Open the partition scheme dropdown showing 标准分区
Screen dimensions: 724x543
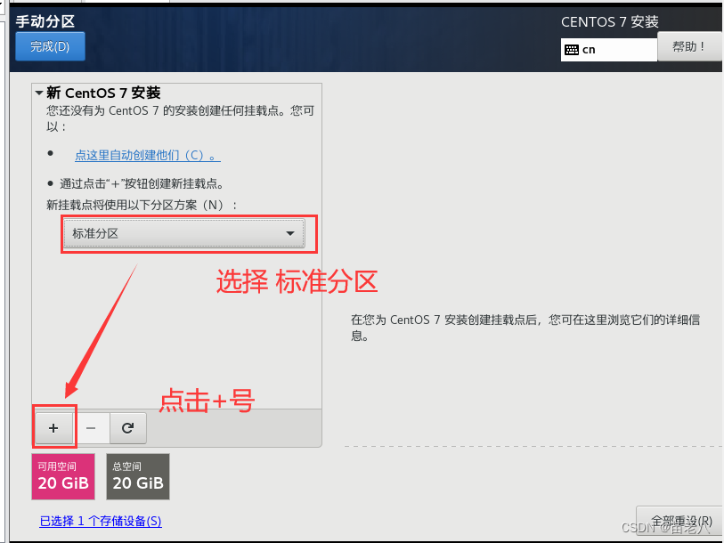pos(183,233)
